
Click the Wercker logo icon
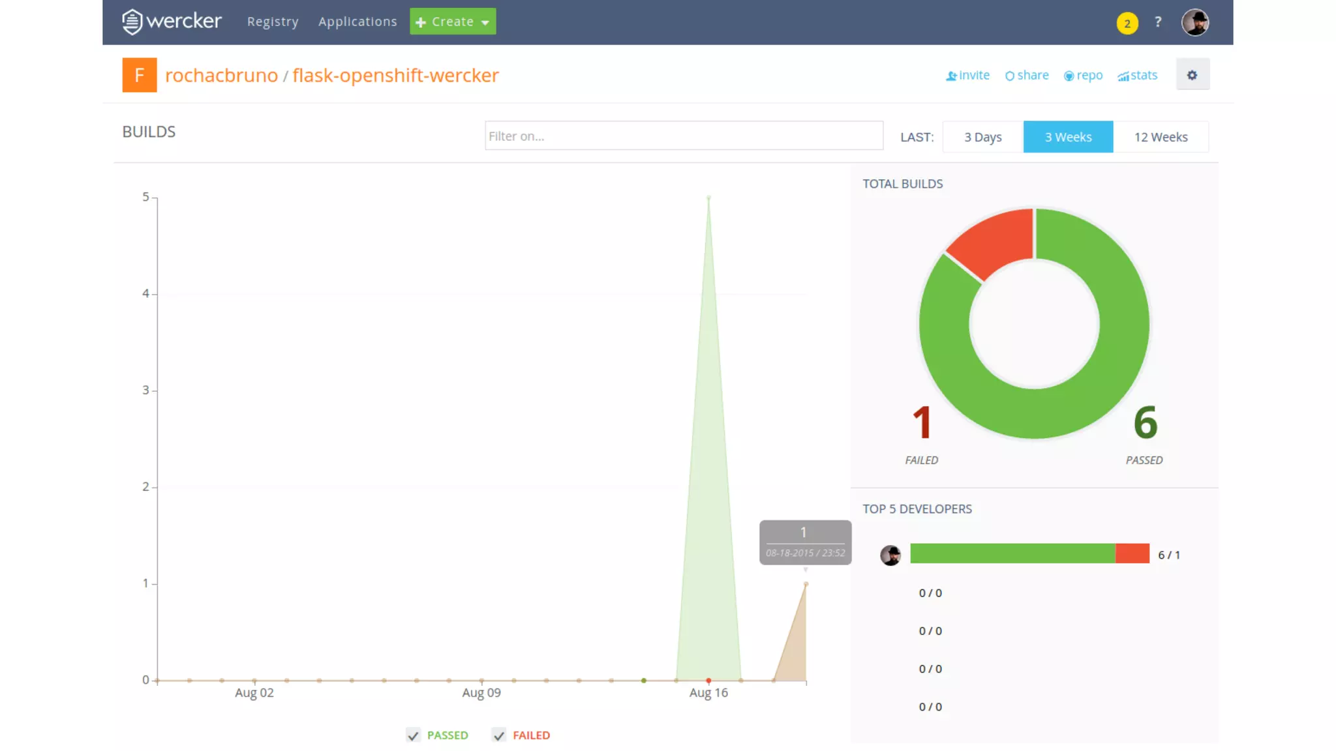(132, 22)
